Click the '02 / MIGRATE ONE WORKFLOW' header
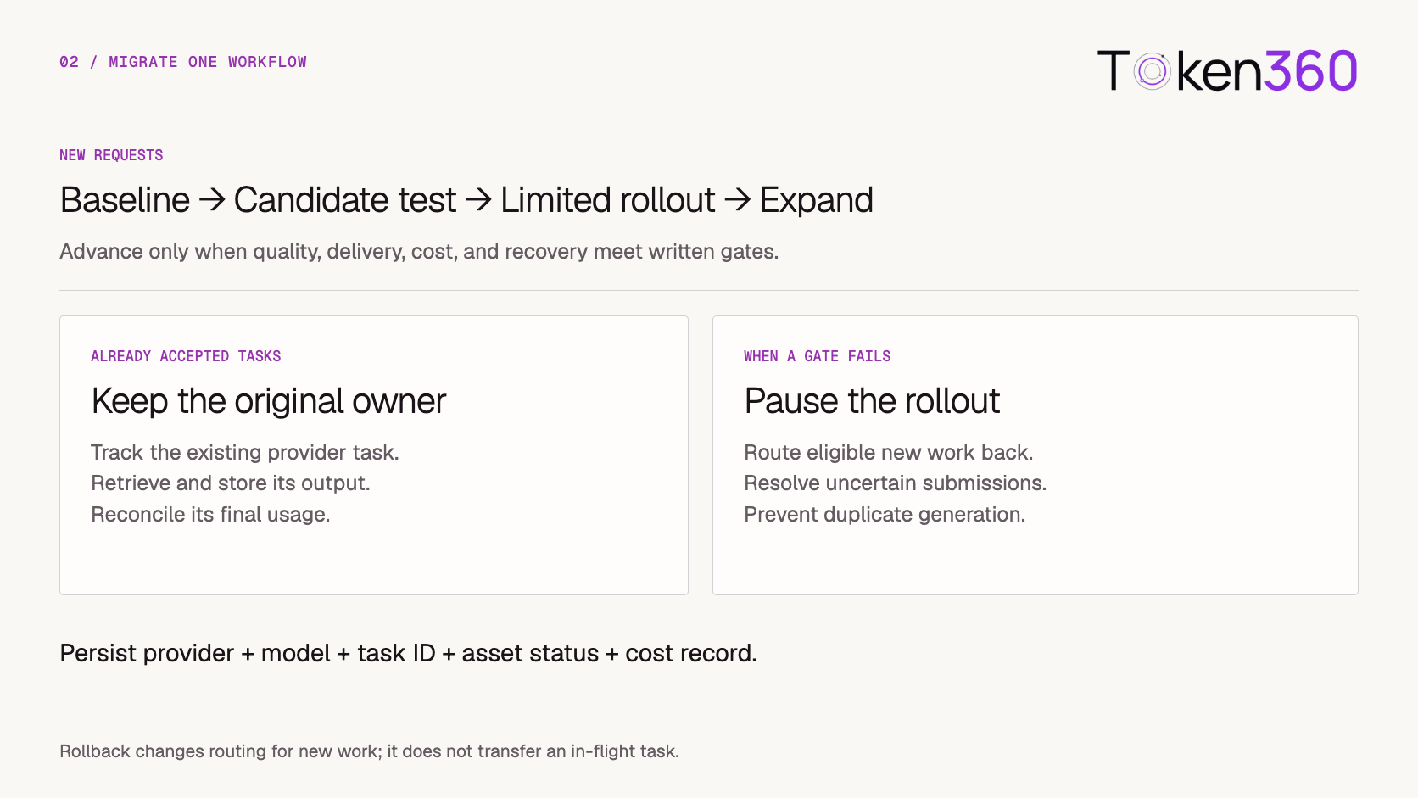Screen dimensions: 1418x798 (183, 62)
